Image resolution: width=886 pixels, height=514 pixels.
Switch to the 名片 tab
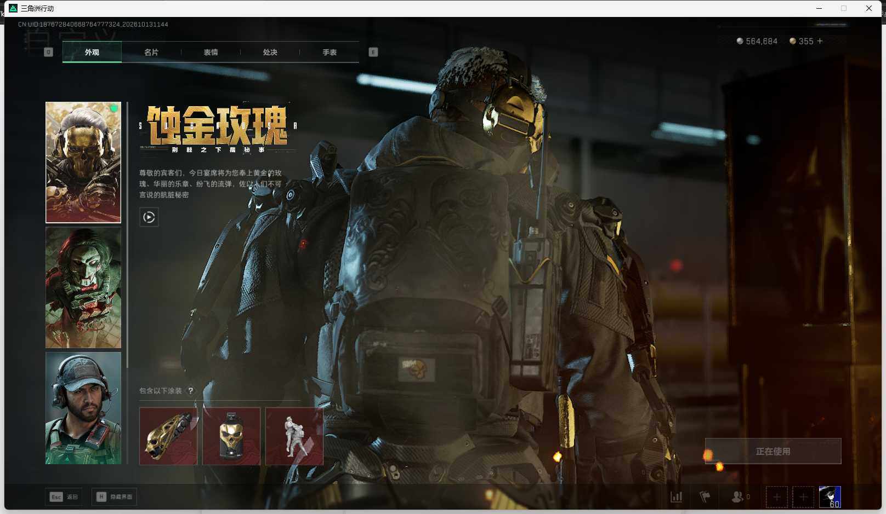[151, 52]
